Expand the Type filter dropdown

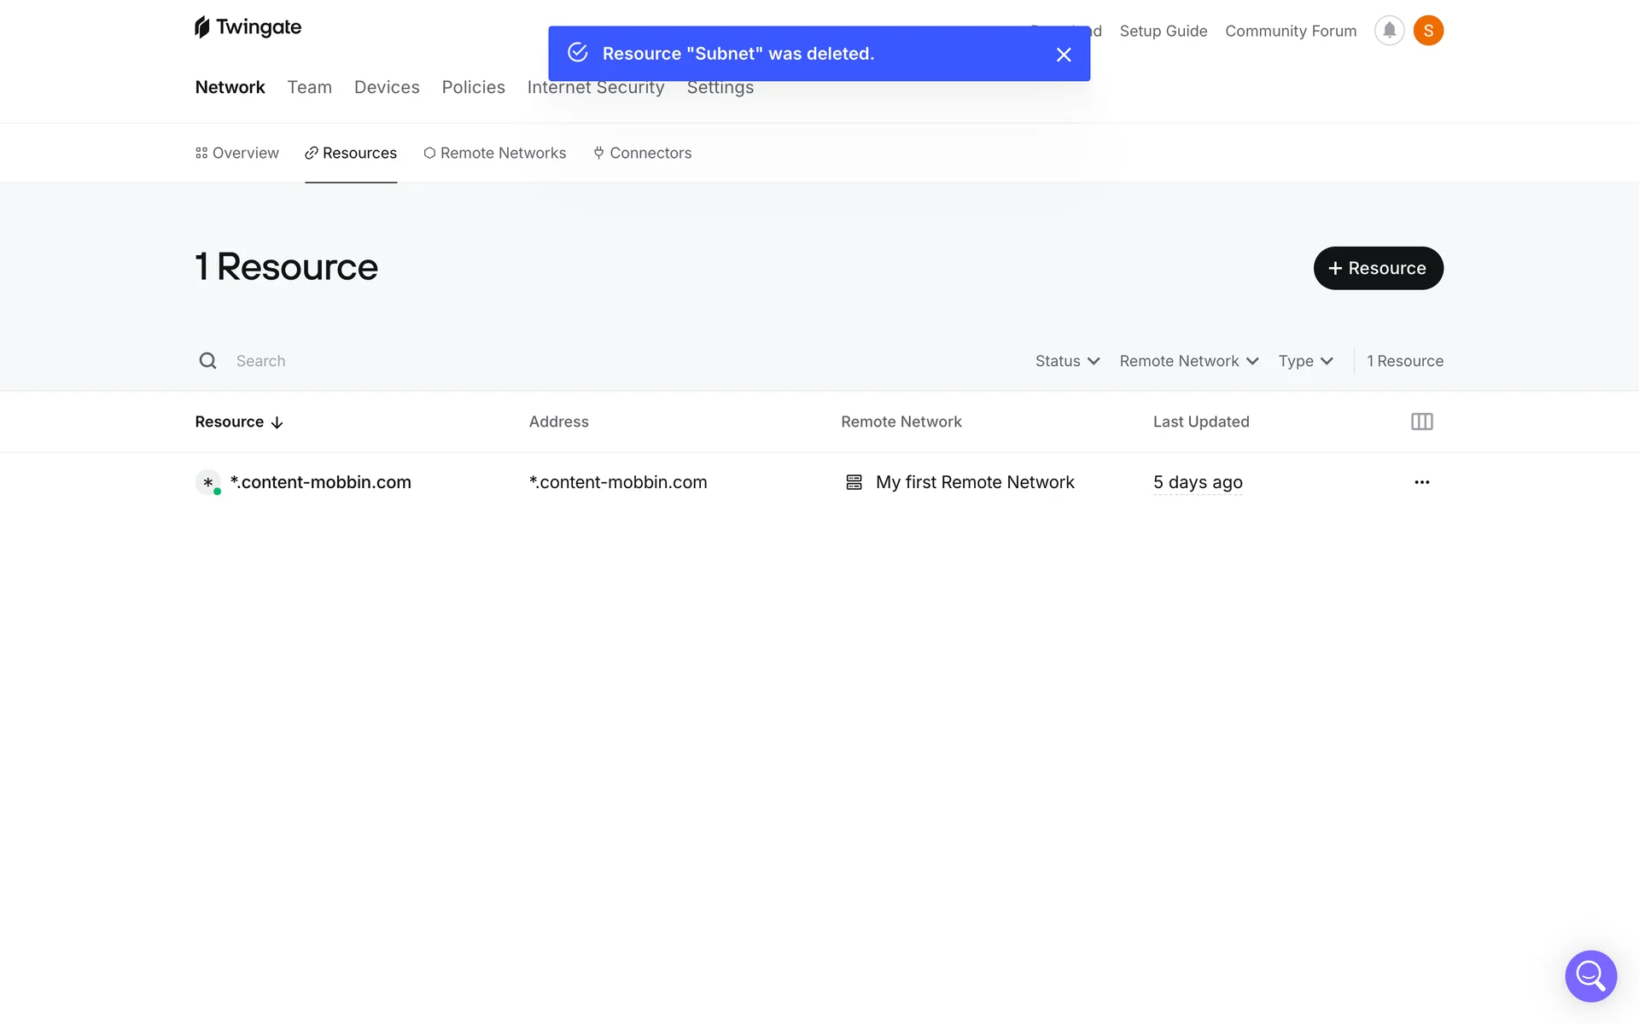(1305, 361)
